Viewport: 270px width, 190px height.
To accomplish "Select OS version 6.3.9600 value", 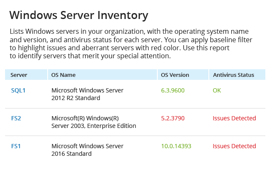I will pos(173,90).
